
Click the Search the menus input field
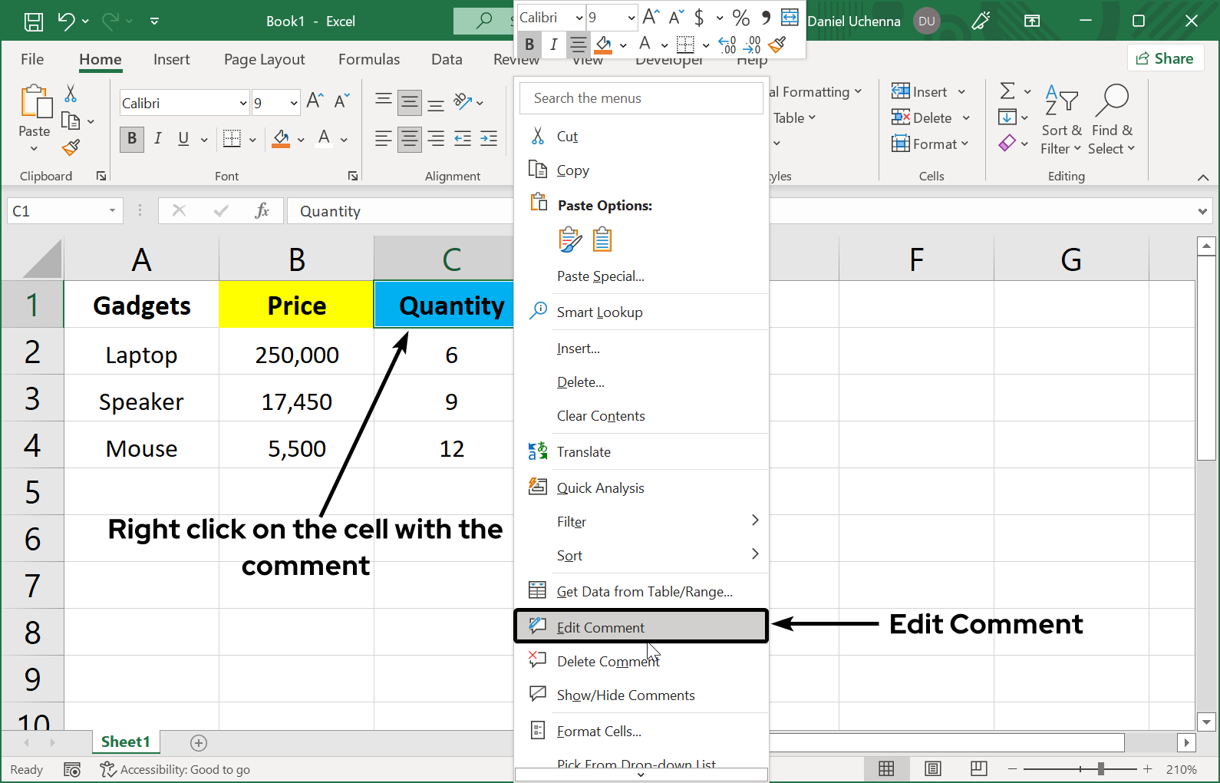click(641, 98)
